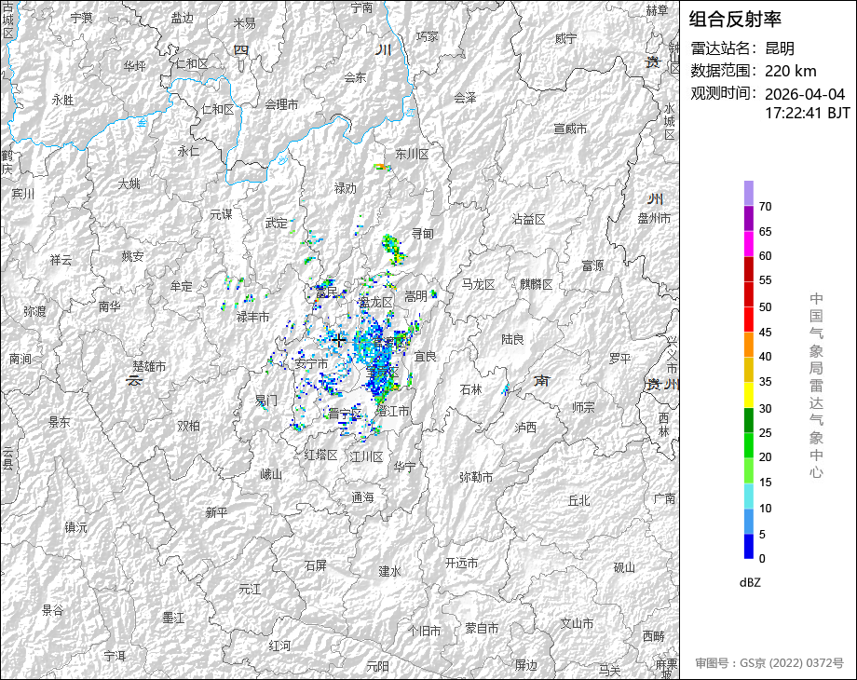This screenshot has width=857, height=680.
Task: Click the cyan 10–15 dBZ legend segment
Action: 749,496
